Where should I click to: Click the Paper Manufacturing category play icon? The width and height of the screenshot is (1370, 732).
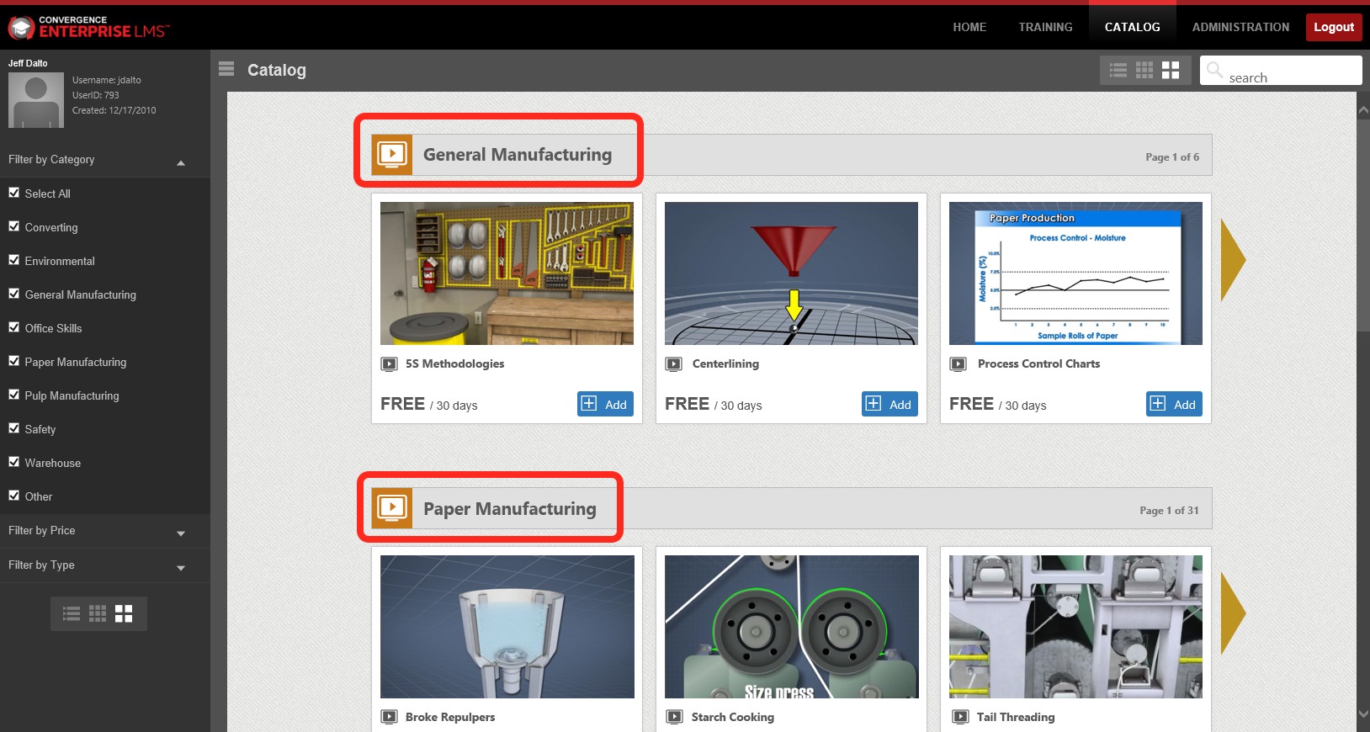(392, 508)
